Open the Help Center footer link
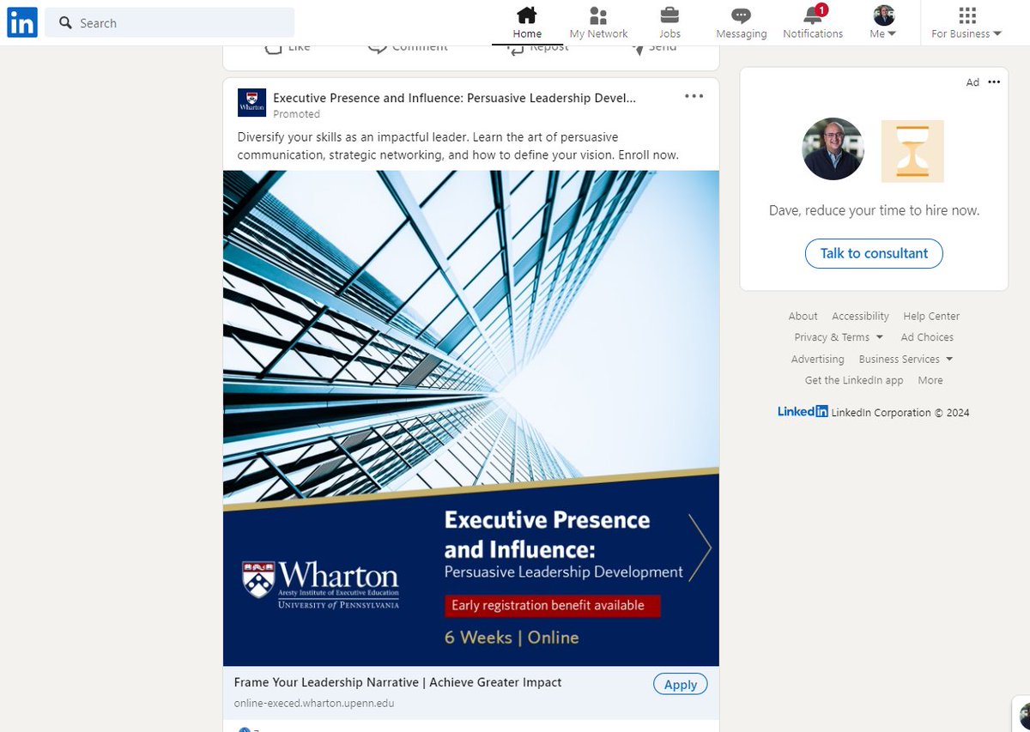 pos(931,316)
